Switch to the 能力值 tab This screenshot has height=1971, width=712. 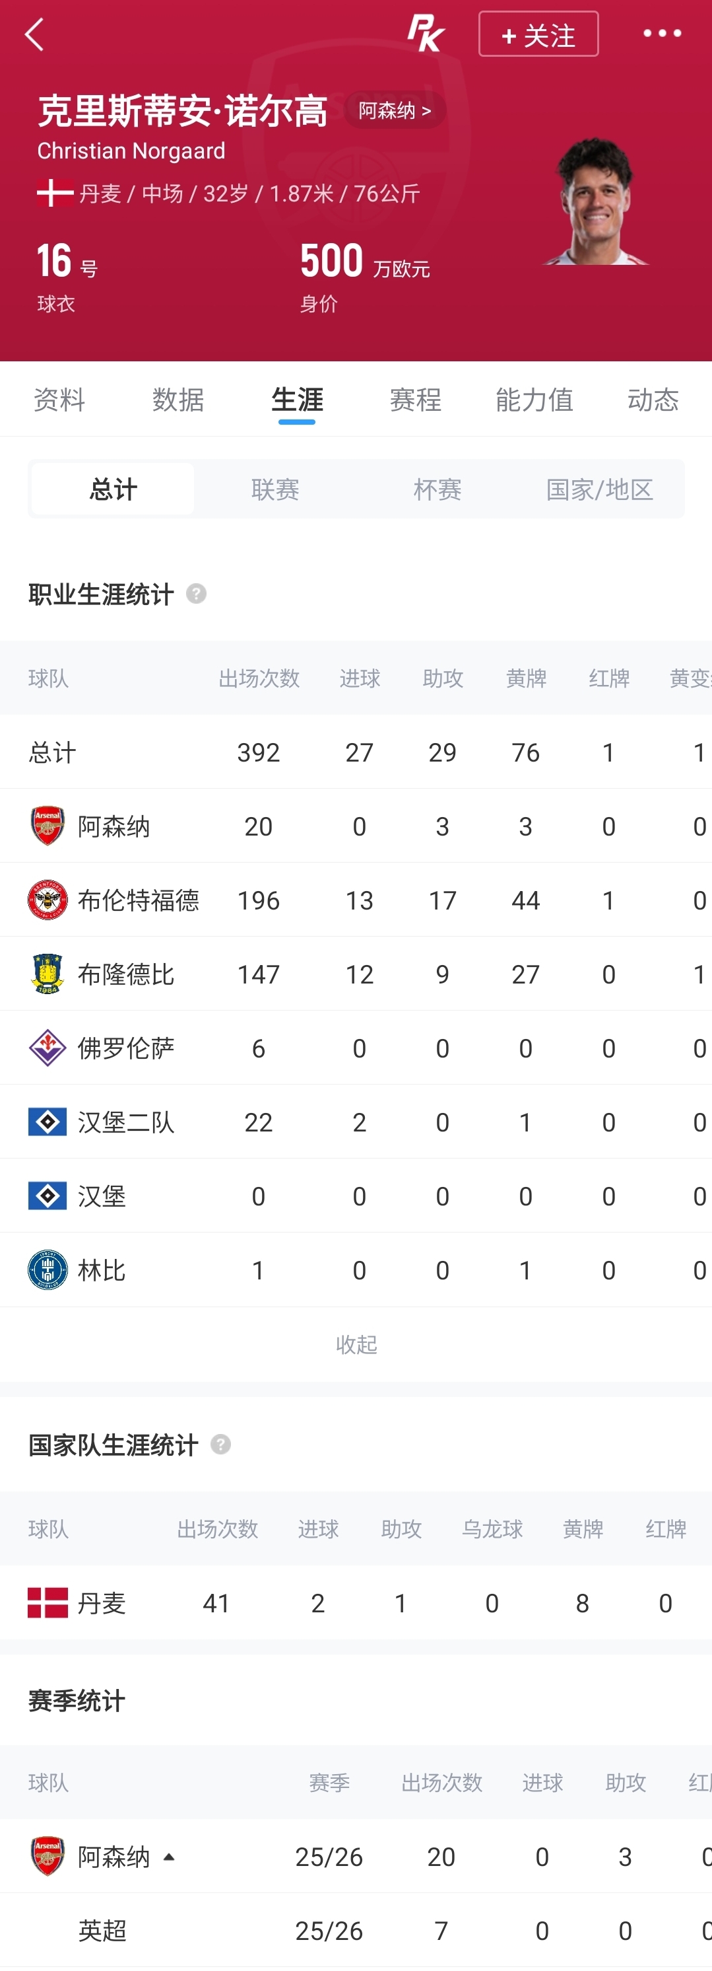point(534,400)
